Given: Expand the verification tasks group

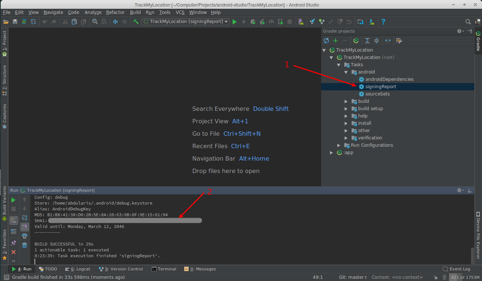Looking at the screenshot, I should point(346,138).
